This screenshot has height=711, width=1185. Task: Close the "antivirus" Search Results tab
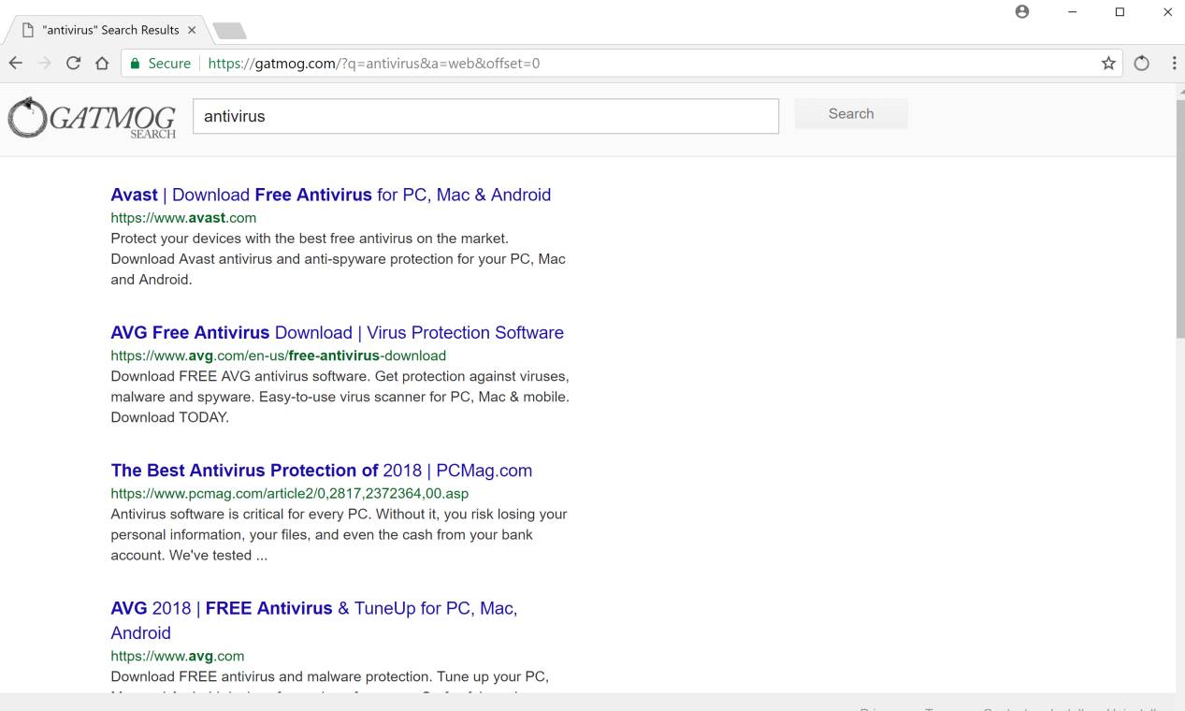[x=192, y=30]
